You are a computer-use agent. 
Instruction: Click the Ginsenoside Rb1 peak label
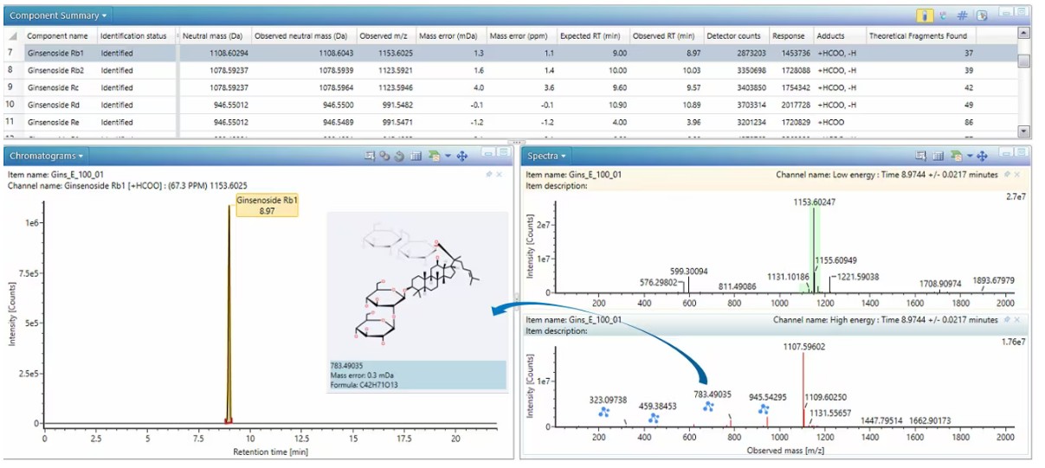click(x=267, y=206)
